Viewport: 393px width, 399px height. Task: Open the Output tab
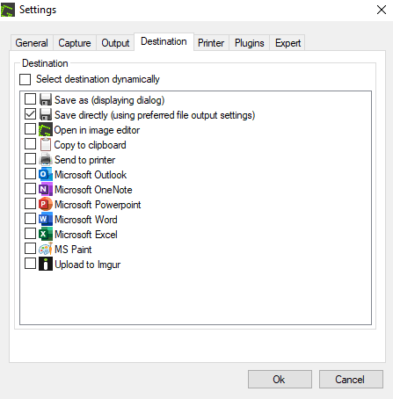tap(115, 43)
